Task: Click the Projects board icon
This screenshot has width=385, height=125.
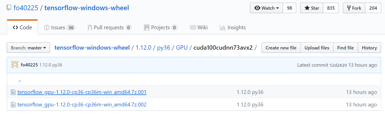Action: pyautogui.click(x=147, y=27)
